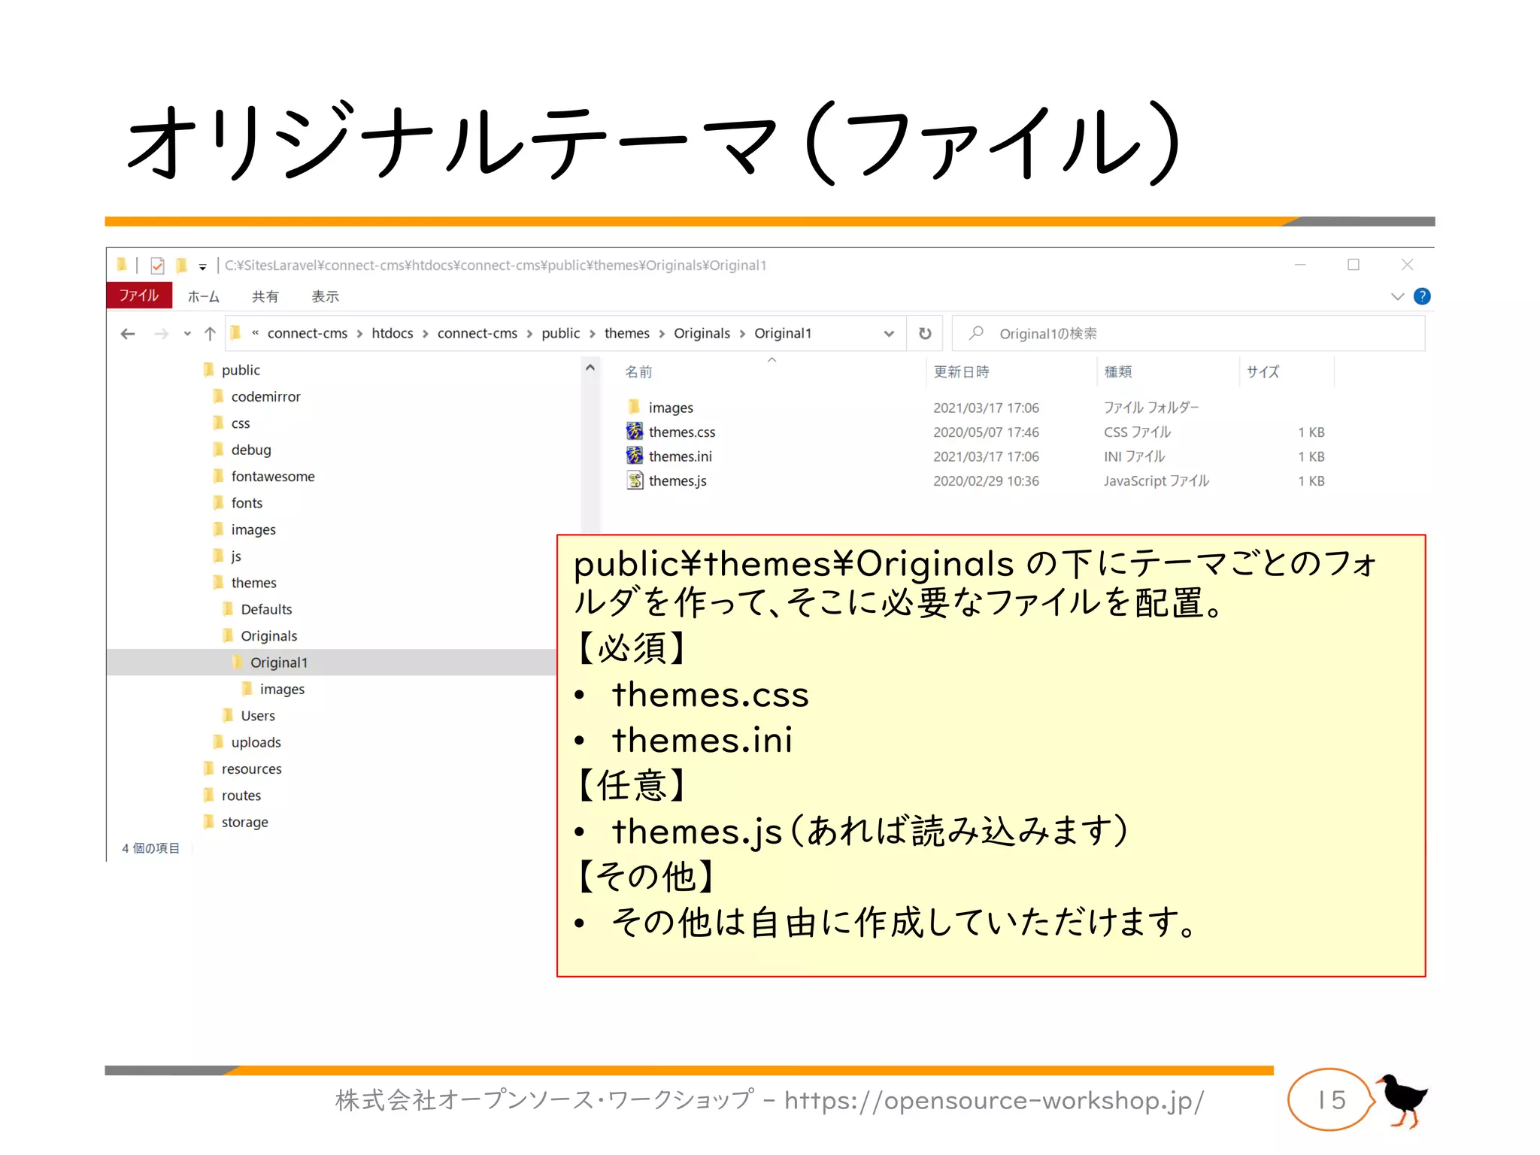Image resolution: width=1540 pixels, height=1155 pixels.
Task: Click the Original1の検索 search box
Action: pyautogui.click(x=1188, y=333)
